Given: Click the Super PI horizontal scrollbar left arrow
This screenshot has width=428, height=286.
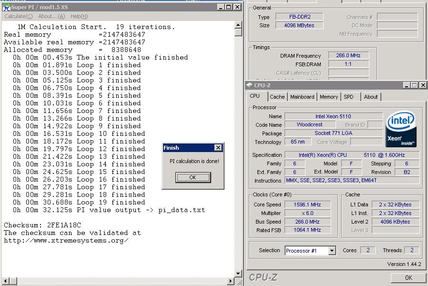Looking at the screenshot, I should pyautogui.click(x=5, y=281).
